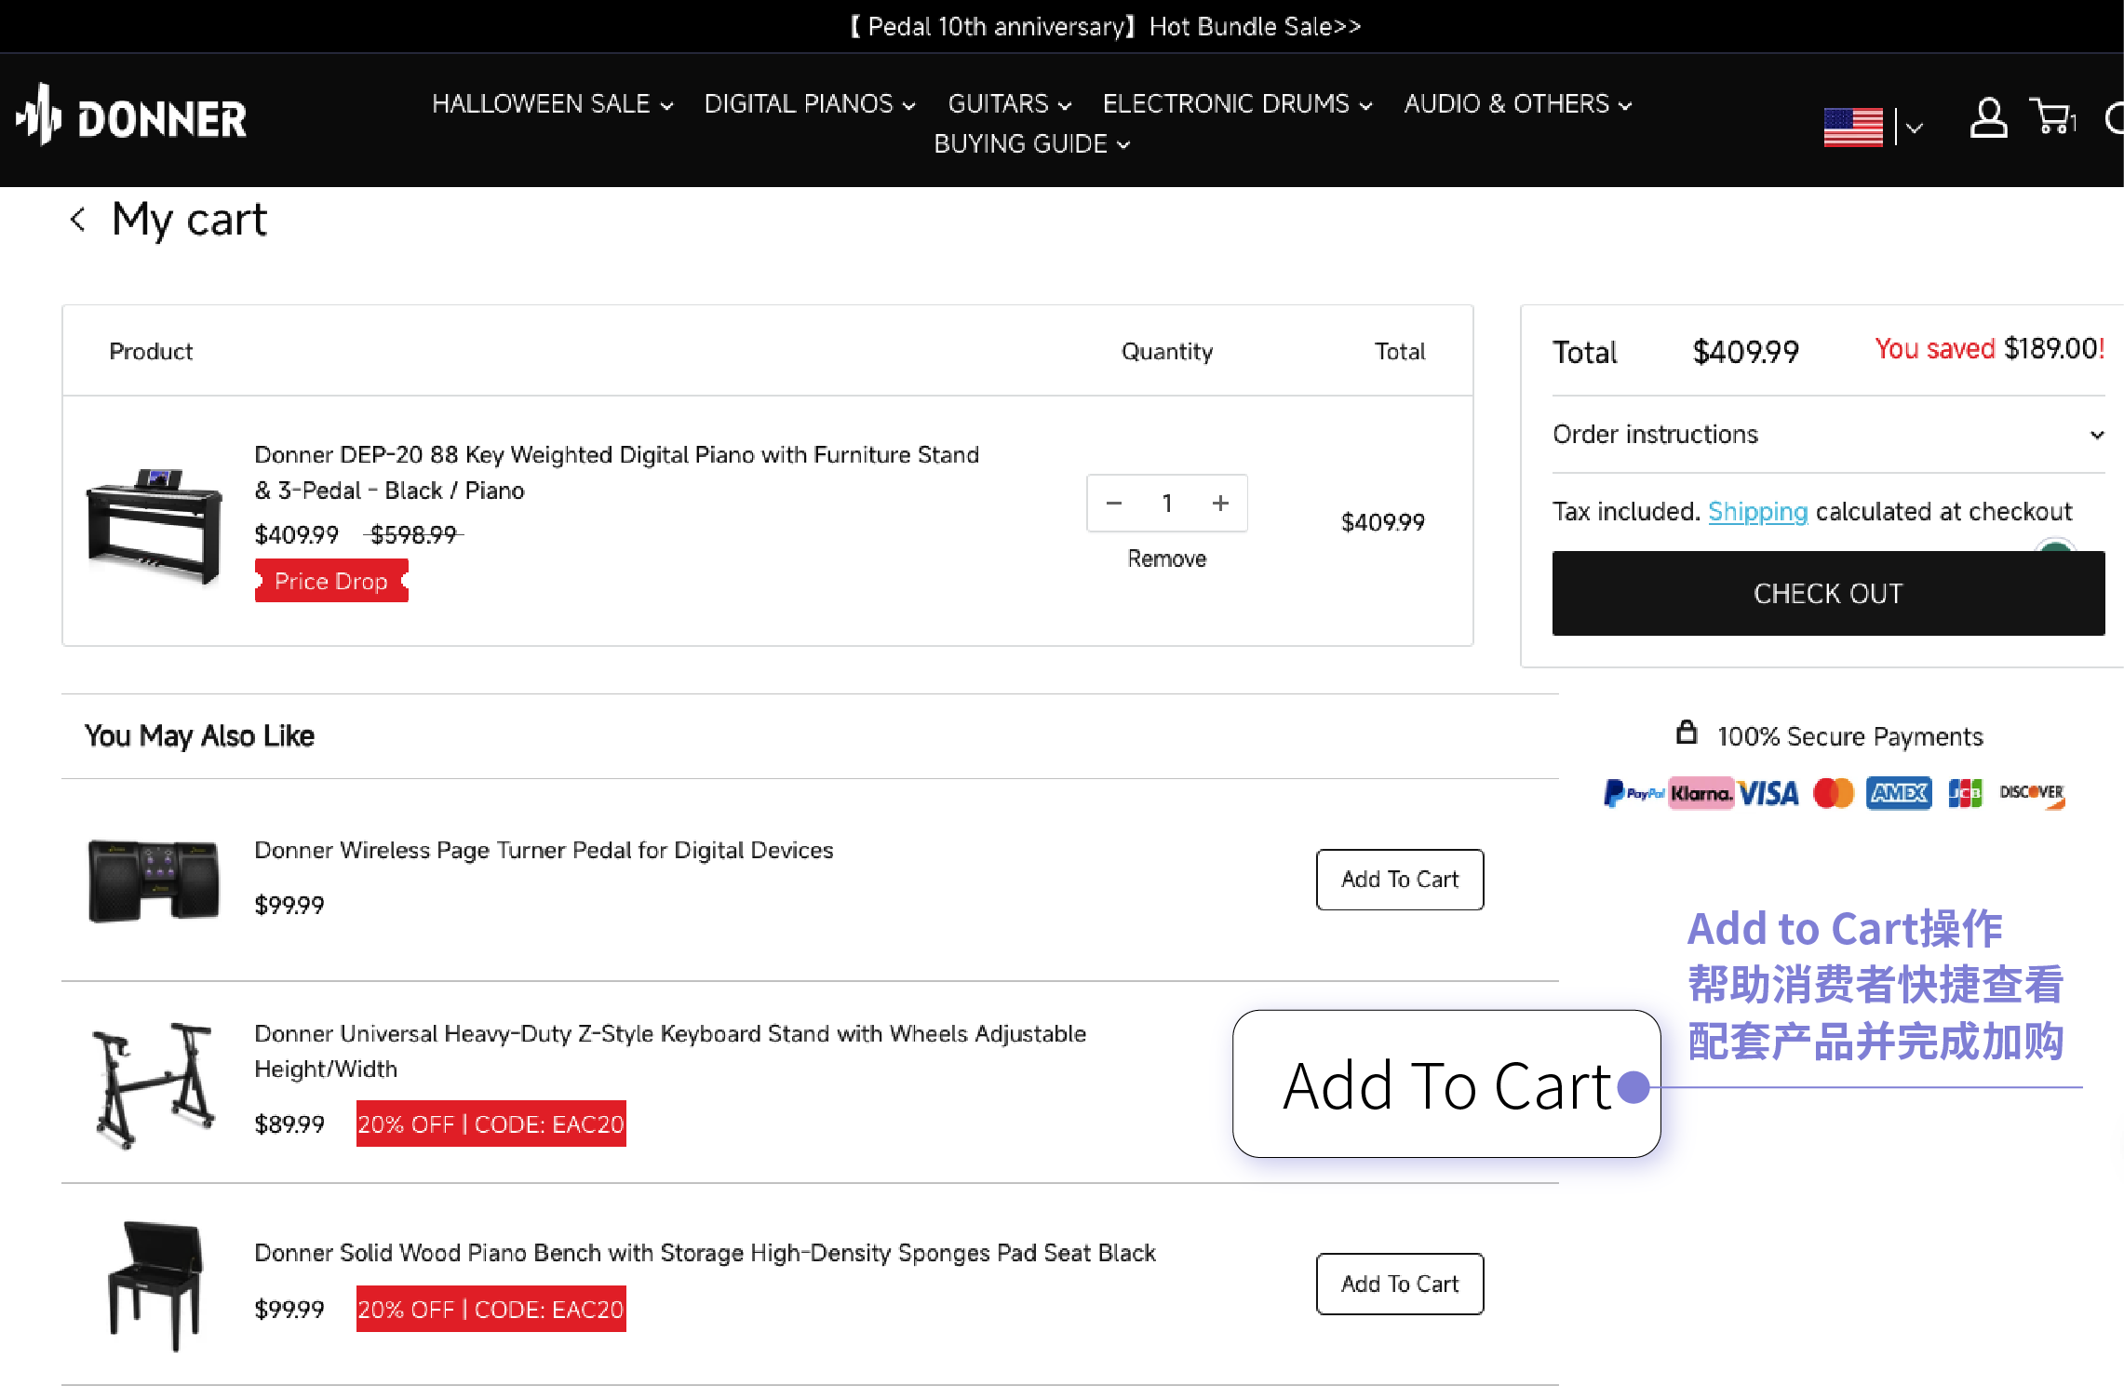Remove the DEP-20 piano from cart
The height and width of the screenshot is (1386, 2124).
coord(1166,558)
